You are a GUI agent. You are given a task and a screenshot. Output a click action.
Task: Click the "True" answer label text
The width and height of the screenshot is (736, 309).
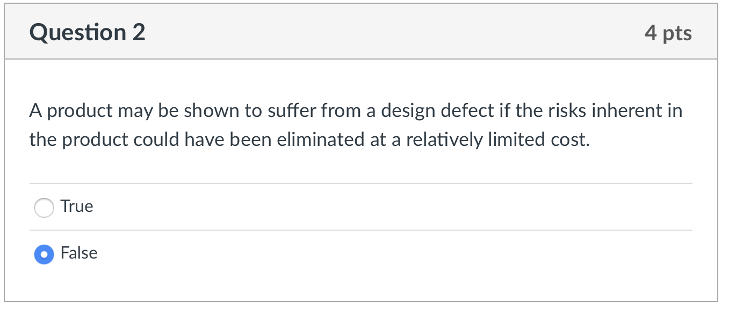pos(77,207)
